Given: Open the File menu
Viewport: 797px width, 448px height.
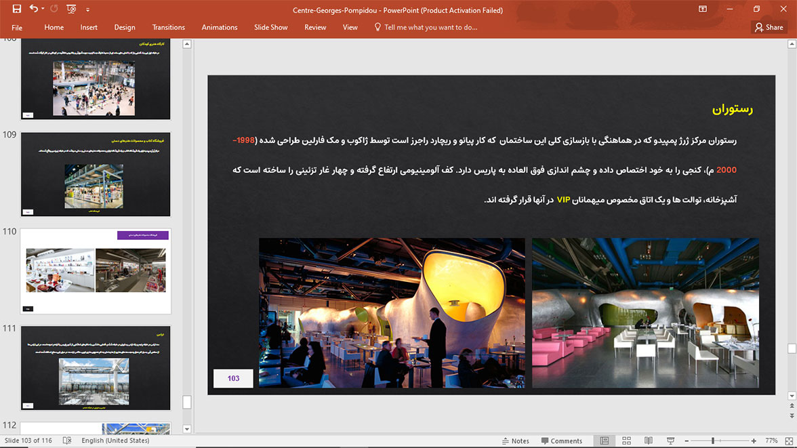Looking at the screenshot, I should coord(17,28).
